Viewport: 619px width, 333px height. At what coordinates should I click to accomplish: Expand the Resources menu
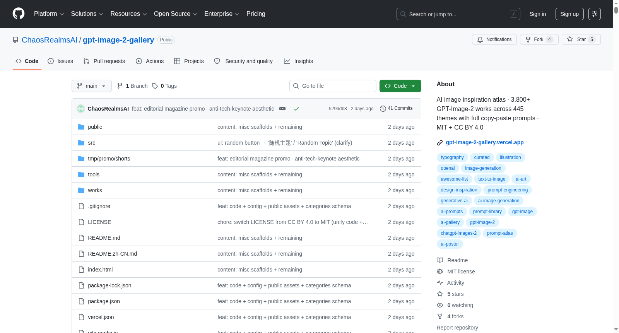(128, 14)
